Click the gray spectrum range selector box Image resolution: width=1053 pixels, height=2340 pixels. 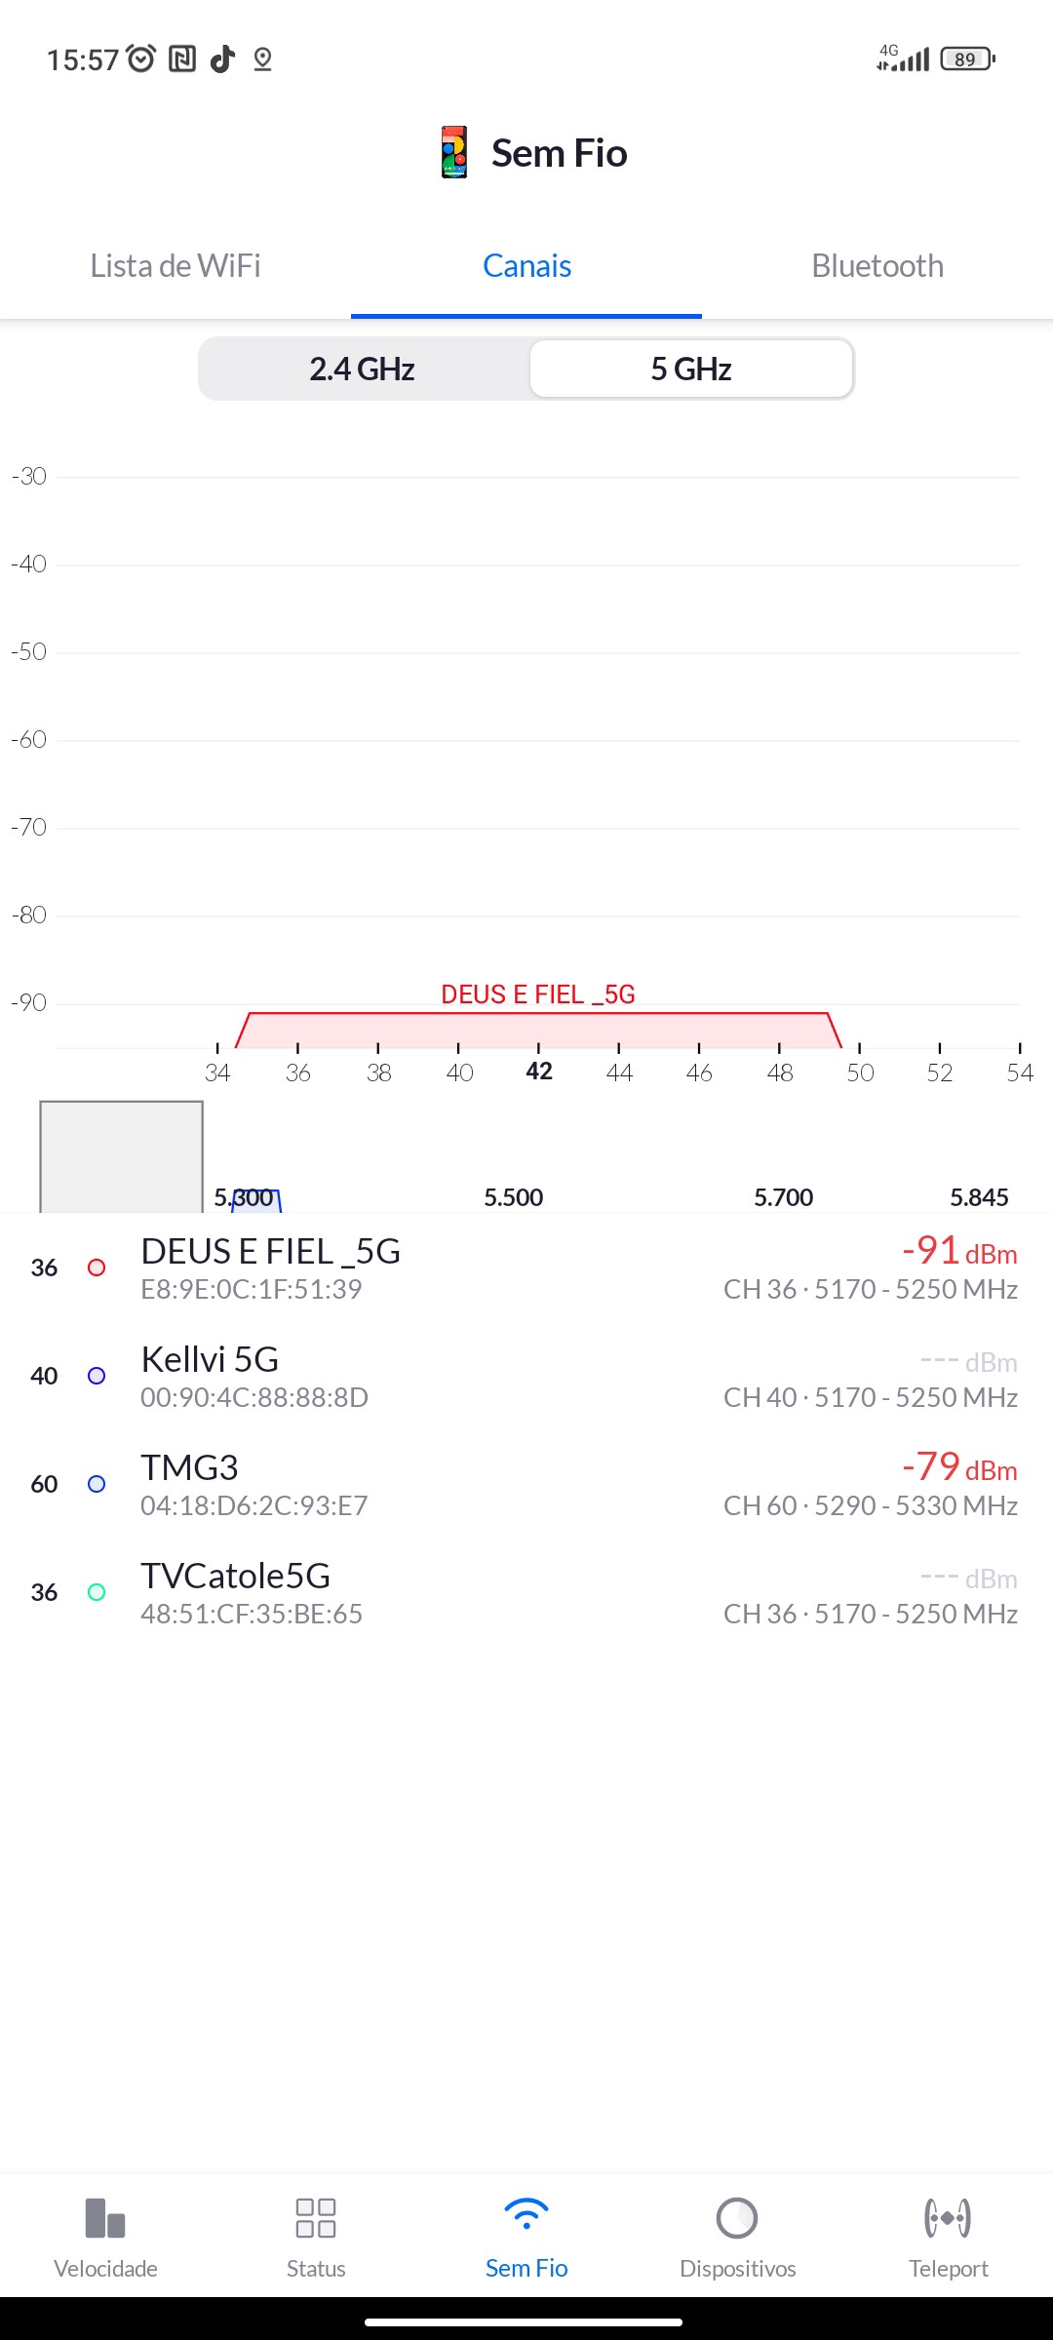point(121,1156)
